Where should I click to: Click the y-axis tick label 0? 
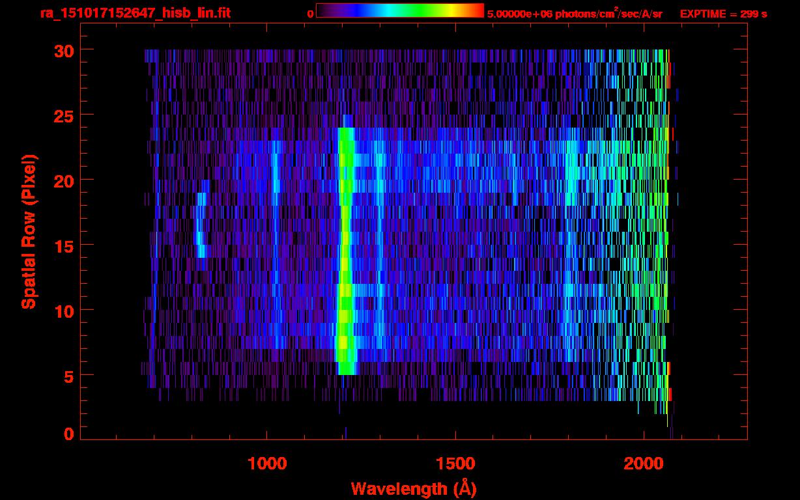(x=68, y=434)
